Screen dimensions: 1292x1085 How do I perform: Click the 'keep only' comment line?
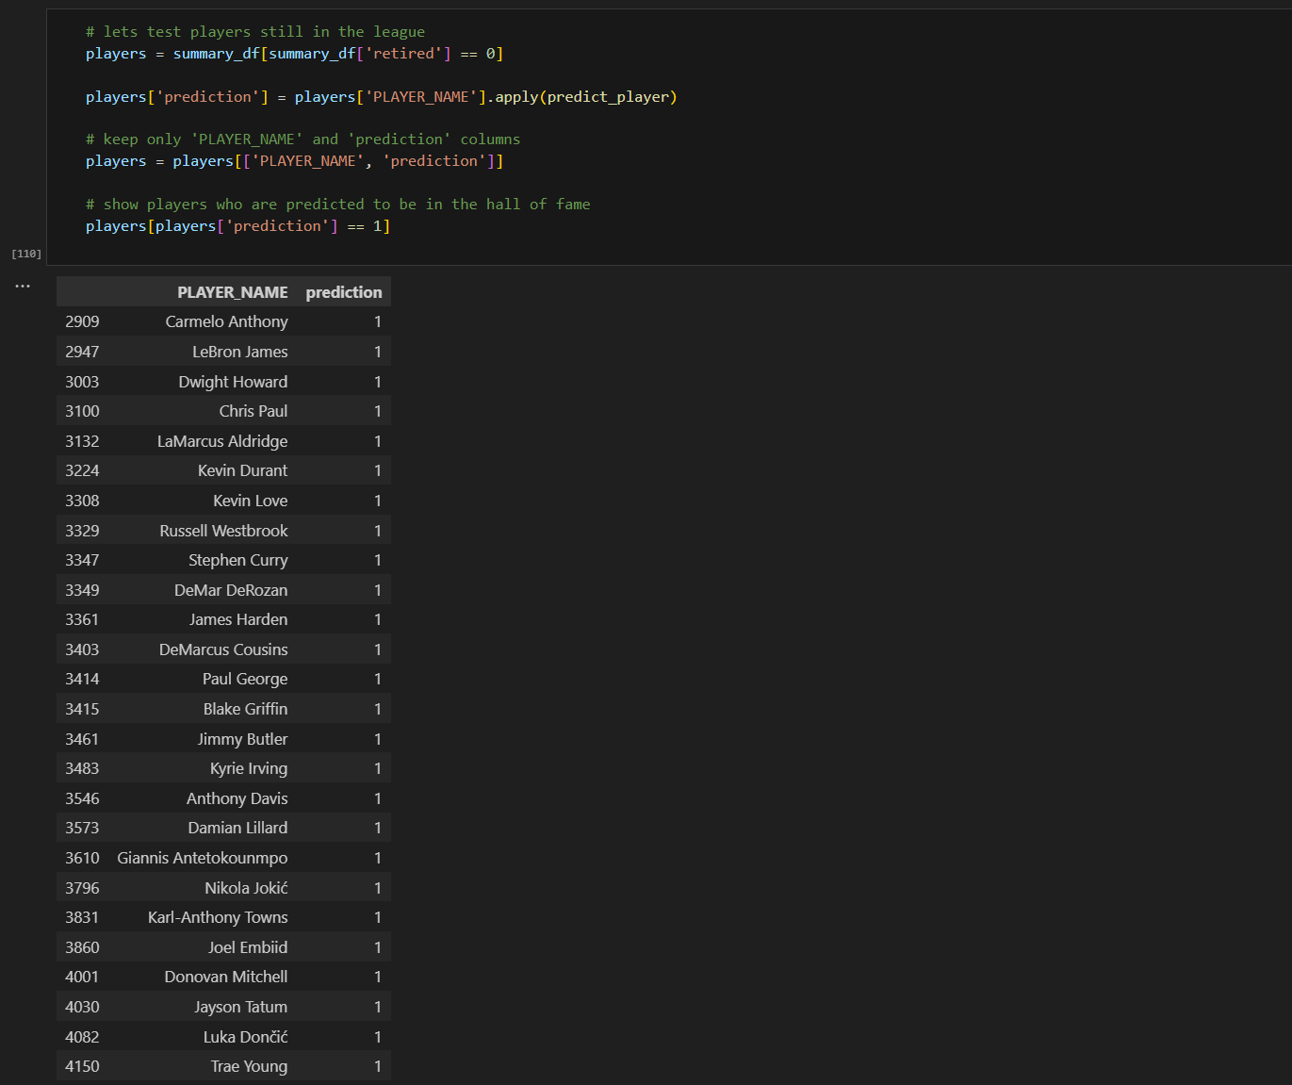(303, 140)
